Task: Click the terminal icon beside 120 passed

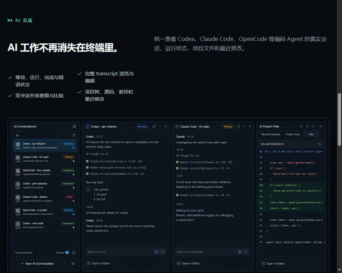Action: coord(88,189)
